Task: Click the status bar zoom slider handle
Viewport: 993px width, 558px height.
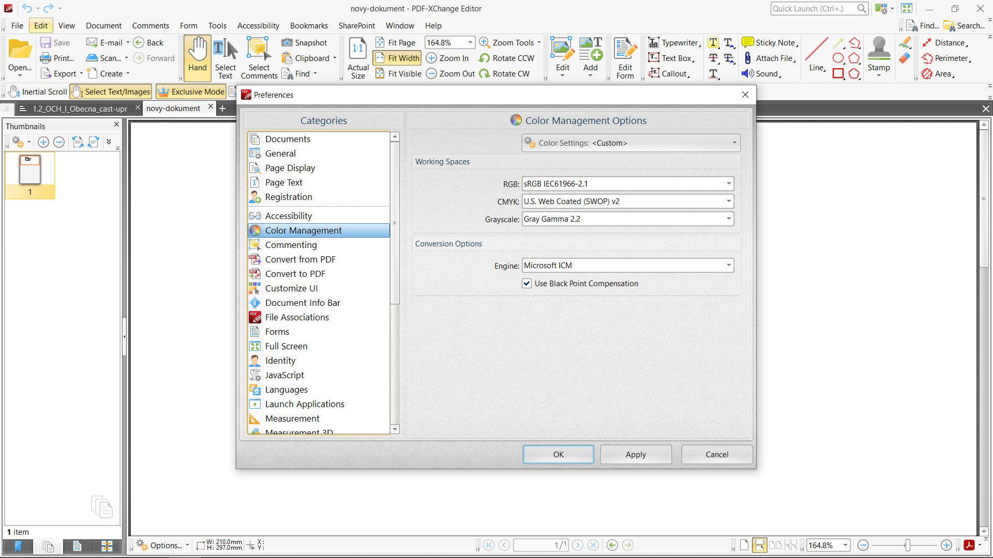Action: click(x=908, y=545)
